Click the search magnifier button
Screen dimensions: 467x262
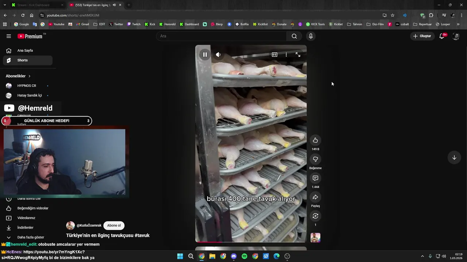(x=294, y=36)
